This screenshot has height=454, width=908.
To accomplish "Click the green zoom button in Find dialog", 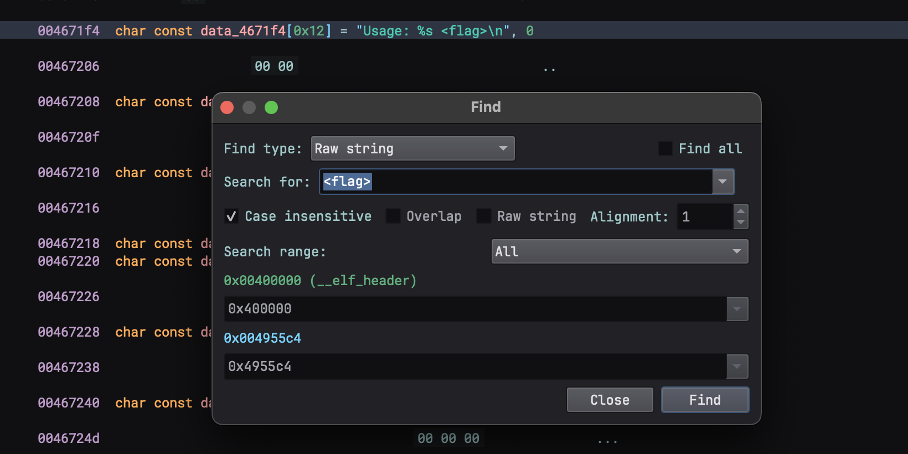I will click(271, 107).
